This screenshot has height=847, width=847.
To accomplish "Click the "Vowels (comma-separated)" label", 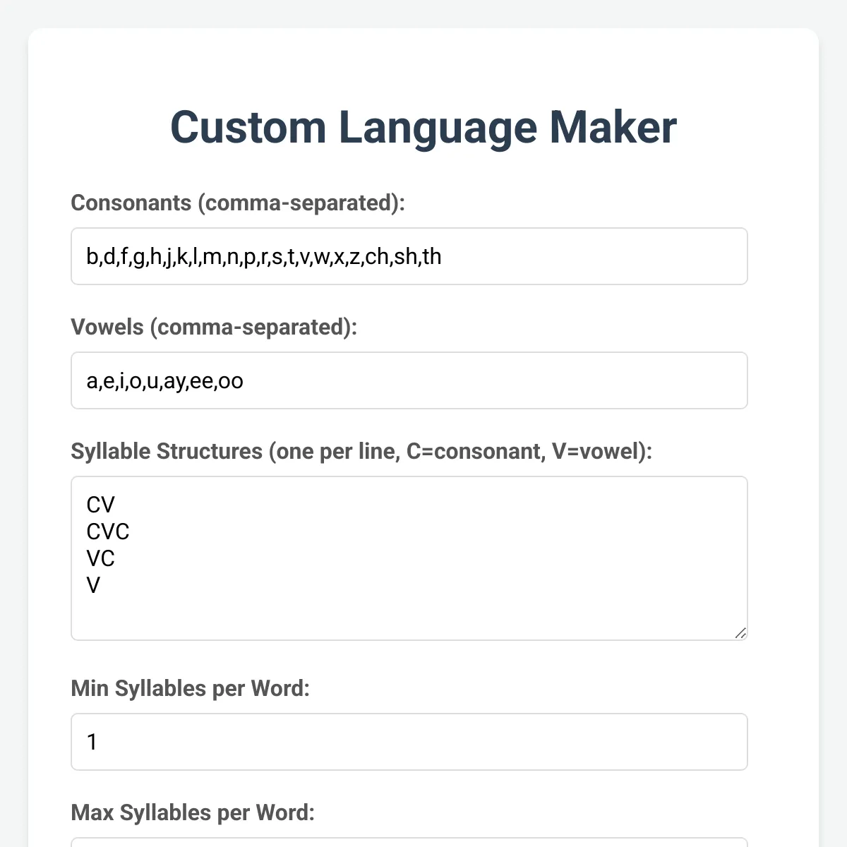I will [x=214, y=327].
